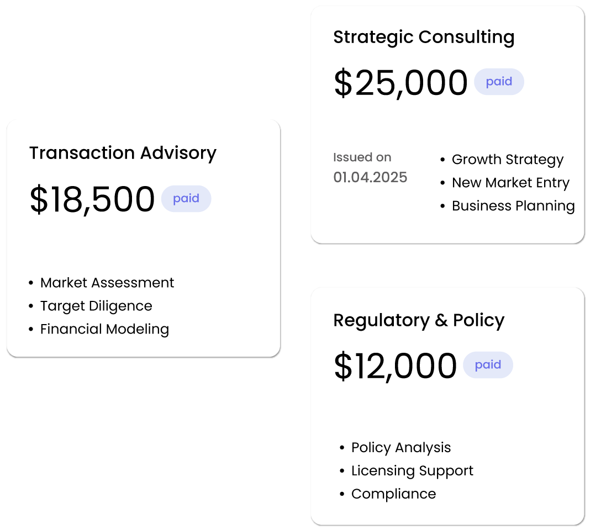Open the Strategic Consulting card title
This screenshot has width=601, height=530.
[x=424, y=37]
